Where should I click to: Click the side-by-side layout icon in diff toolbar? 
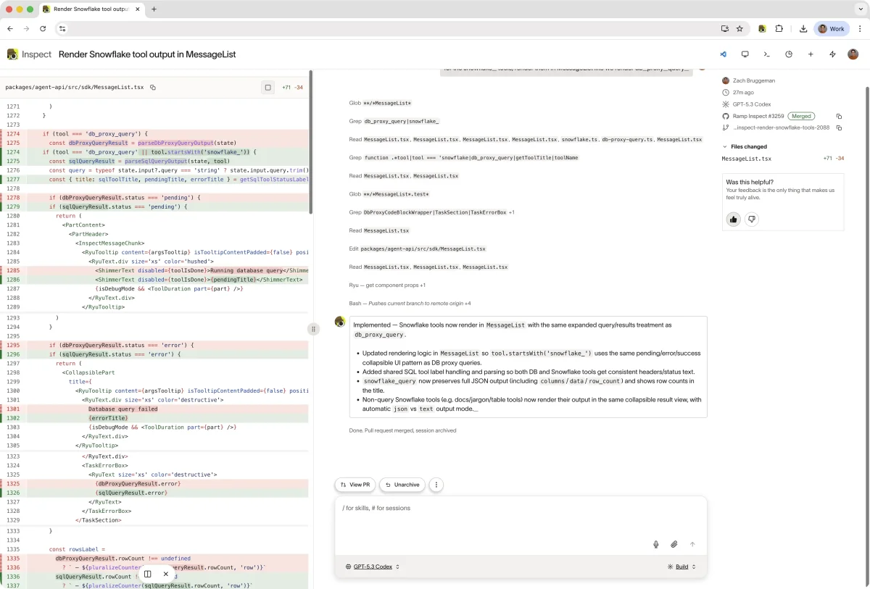point(147,574)
